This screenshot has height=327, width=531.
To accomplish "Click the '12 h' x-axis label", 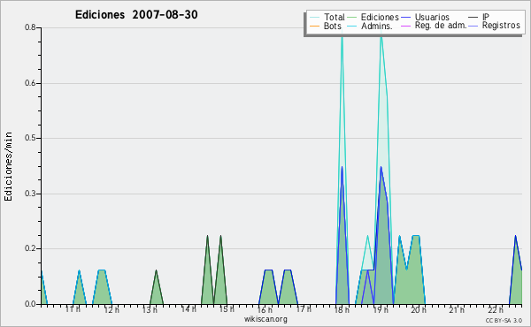I will point(112,309).
